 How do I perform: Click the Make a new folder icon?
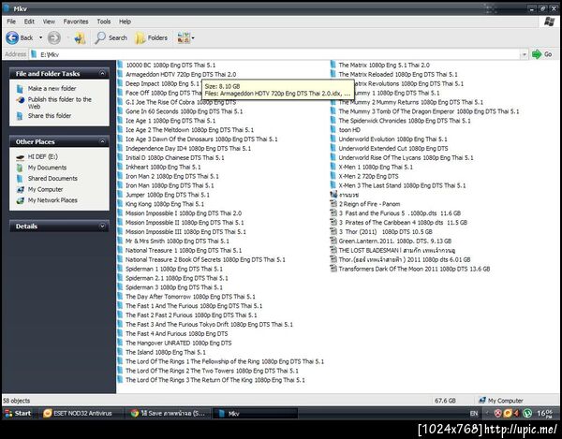(20, 88)
